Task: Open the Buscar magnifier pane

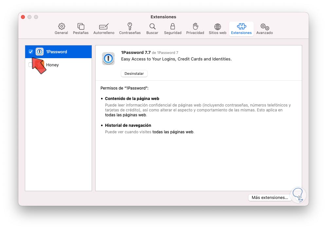Action: (152, 29)
